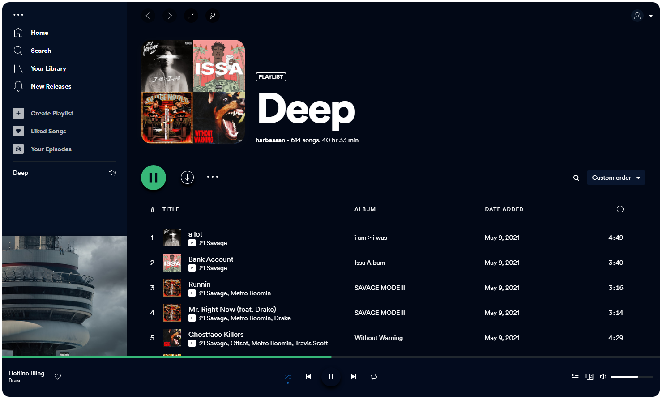Click the minimize-arrows icon in top bar
This screenshot has height=399, width=662.
191,16
